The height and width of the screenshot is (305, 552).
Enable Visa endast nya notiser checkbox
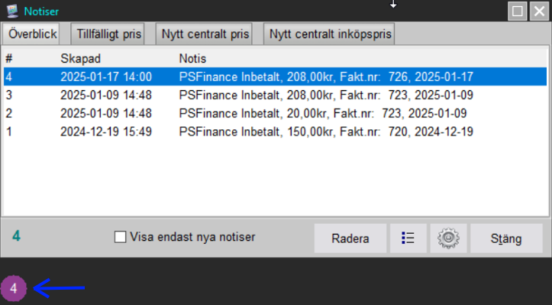(x=120, y=237)
